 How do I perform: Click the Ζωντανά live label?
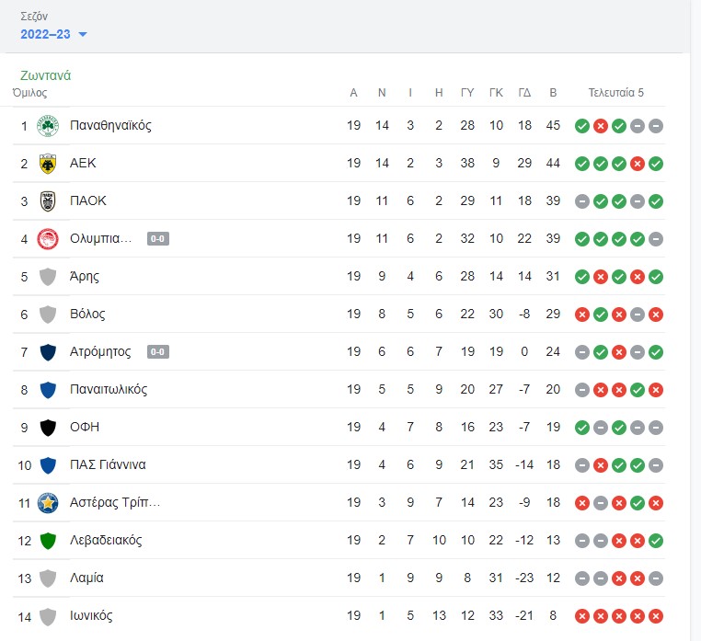46,75
